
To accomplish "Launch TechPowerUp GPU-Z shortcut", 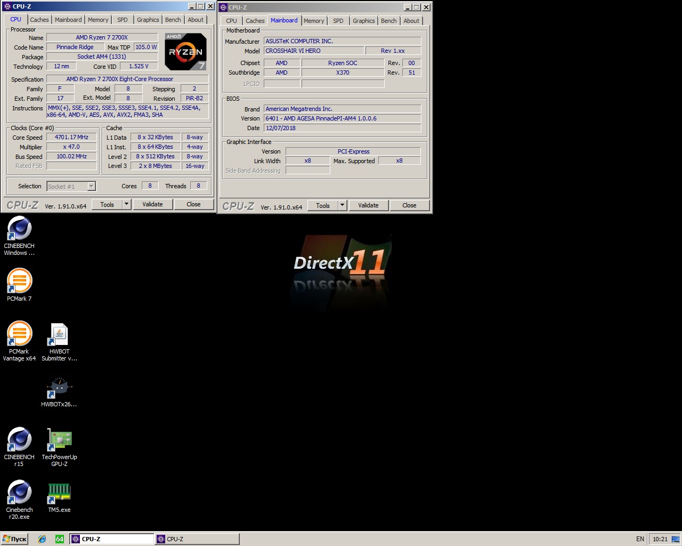I will 59,447.
